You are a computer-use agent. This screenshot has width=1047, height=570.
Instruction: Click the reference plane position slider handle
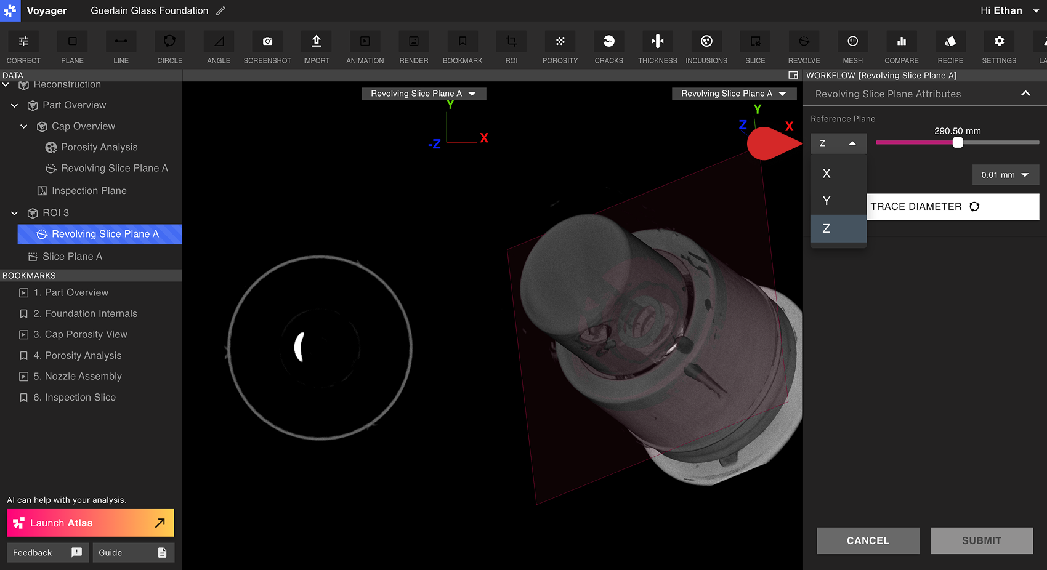pos(958,142)
